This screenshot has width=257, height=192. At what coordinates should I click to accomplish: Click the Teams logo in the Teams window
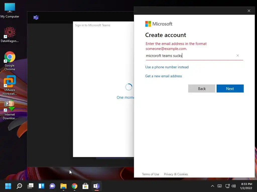pyautogui.click(x=36, y=17)
